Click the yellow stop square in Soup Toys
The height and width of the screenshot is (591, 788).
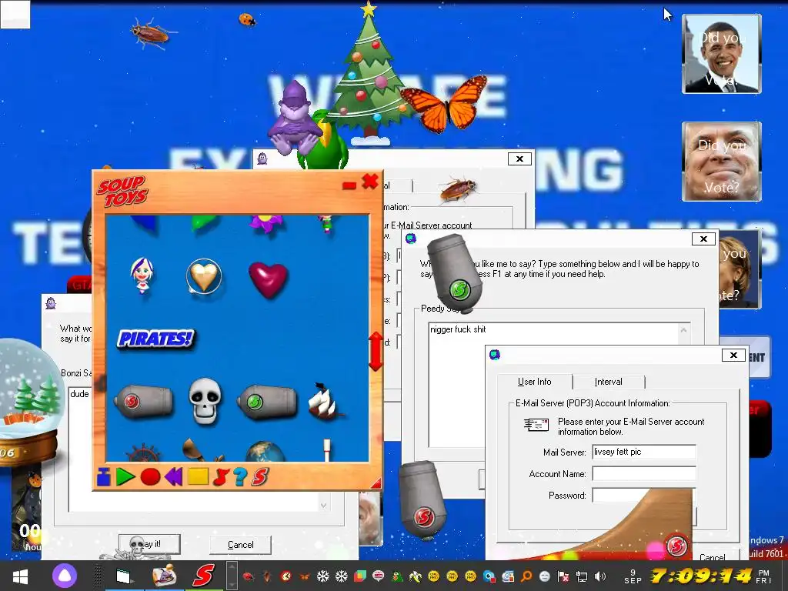tap(198, 476)
